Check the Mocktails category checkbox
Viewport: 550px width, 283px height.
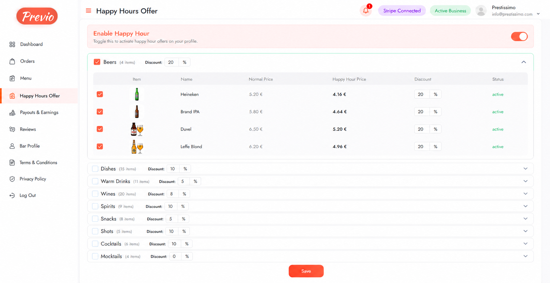click(x=95, y=256)
